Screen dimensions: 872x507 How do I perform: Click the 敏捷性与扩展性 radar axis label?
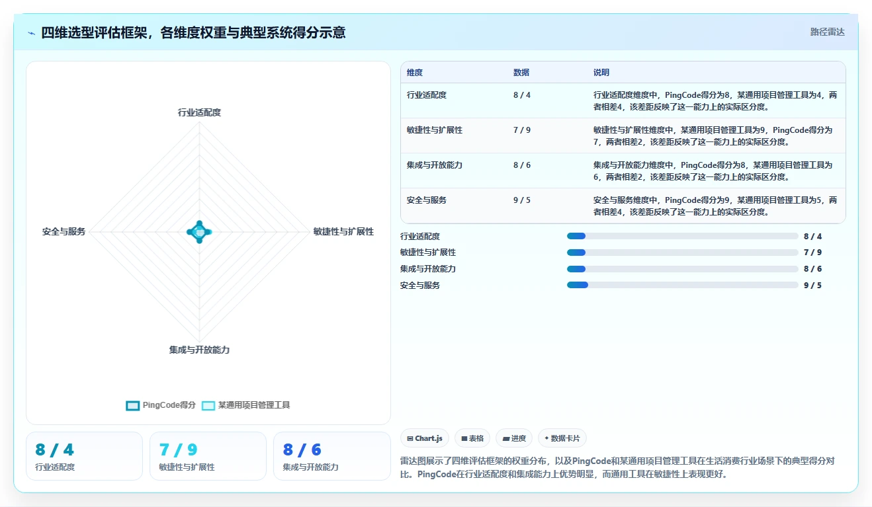click(x=343, y=231)
